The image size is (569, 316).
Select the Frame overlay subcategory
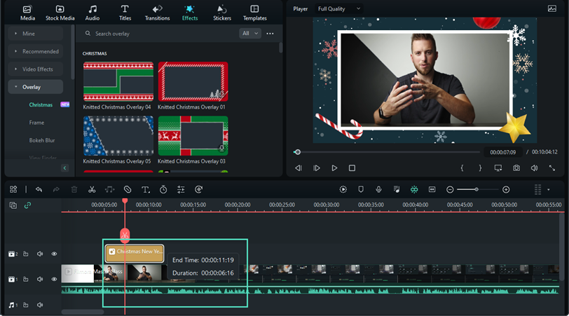(x=36, y=123)
